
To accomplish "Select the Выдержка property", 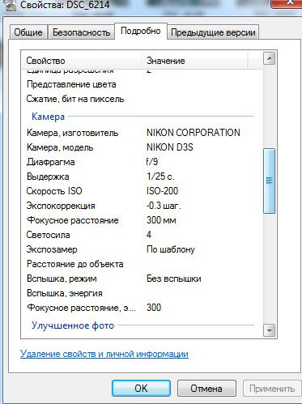I will click(48, 176).
